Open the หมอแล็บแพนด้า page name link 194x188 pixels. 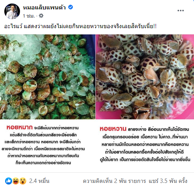[44, 7]
